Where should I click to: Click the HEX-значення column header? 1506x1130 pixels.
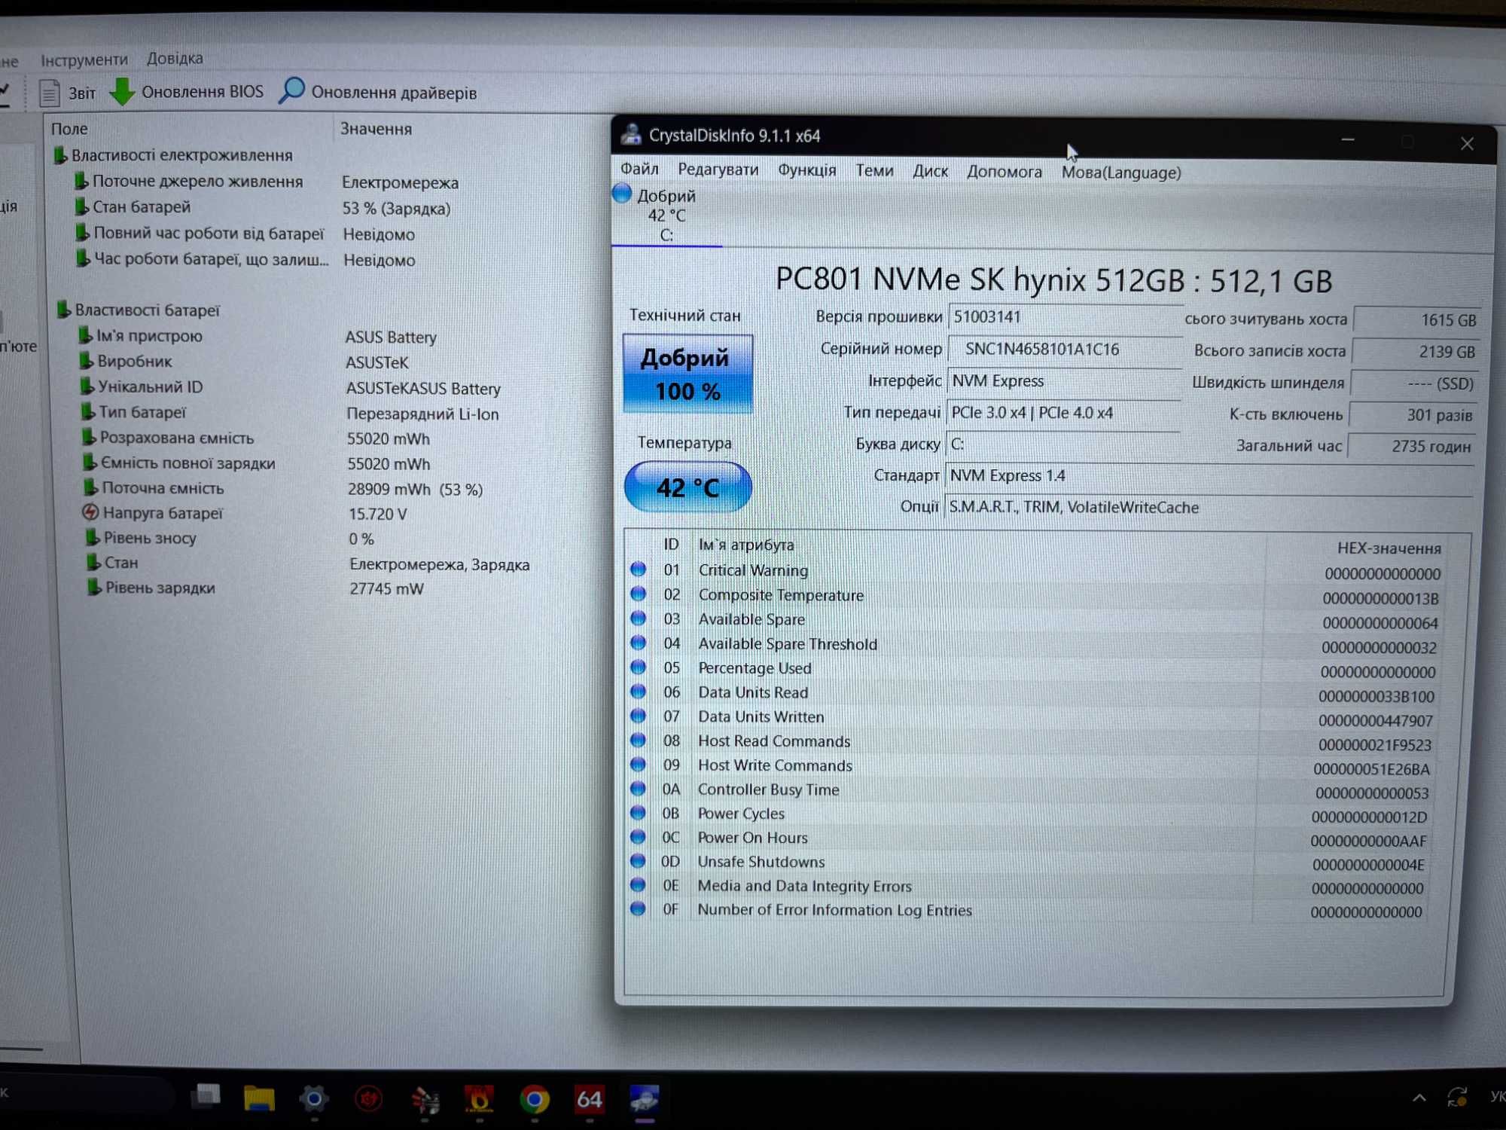[x=1388, y=548]
